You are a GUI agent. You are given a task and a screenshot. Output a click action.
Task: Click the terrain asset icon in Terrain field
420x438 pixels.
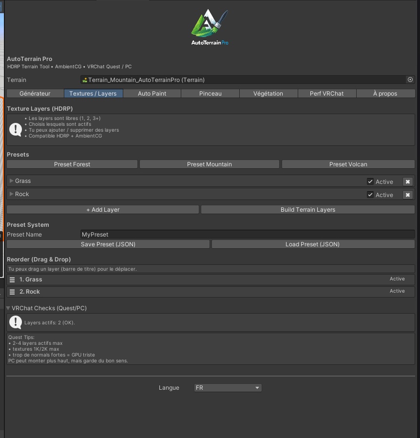[x=85, y=80]
